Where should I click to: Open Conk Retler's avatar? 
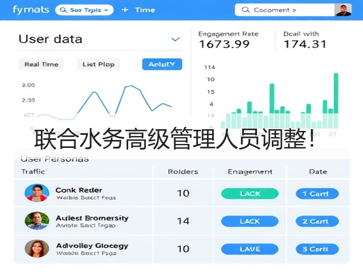click(37, 193)
